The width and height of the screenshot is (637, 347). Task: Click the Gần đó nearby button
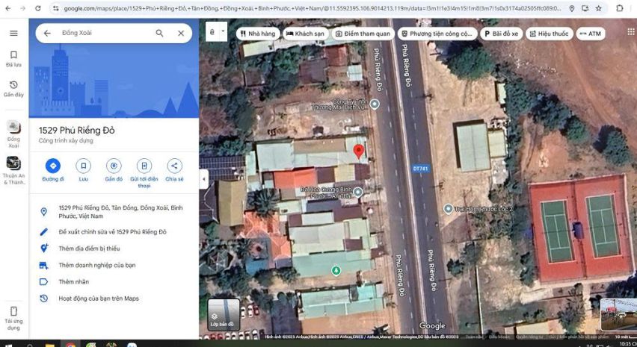pos(114,166)
